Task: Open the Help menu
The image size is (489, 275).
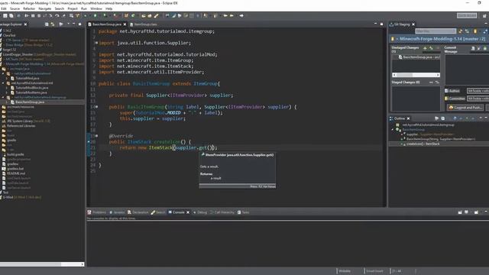Action: point(108,8)
